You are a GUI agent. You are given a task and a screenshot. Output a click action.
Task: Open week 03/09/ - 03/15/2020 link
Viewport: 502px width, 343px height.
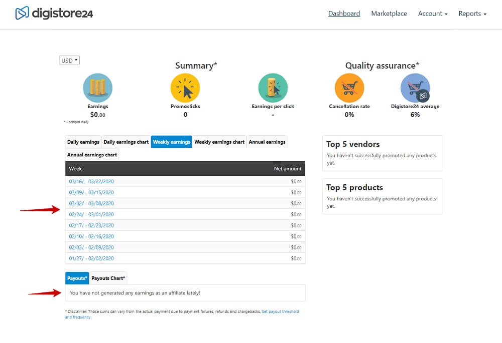[91, 192]
